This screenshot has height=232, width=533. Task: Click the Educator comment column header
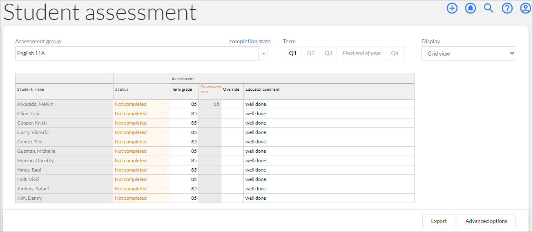coord(329,91)
